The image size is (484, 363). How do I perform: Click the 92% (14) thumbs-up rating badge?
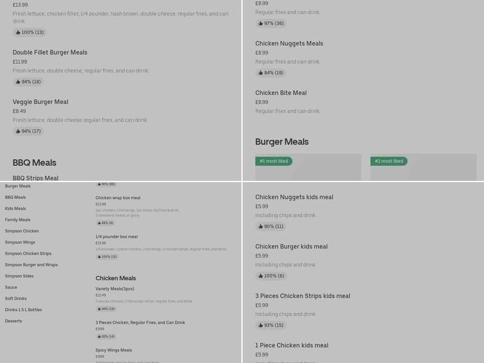pos(105,336)
